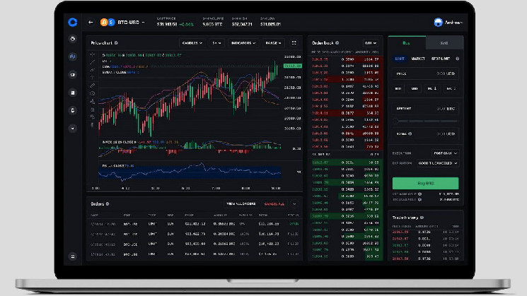Screen dimensions: 527x296
Task: Select the text drawing tool
Action: click(93, 78)
